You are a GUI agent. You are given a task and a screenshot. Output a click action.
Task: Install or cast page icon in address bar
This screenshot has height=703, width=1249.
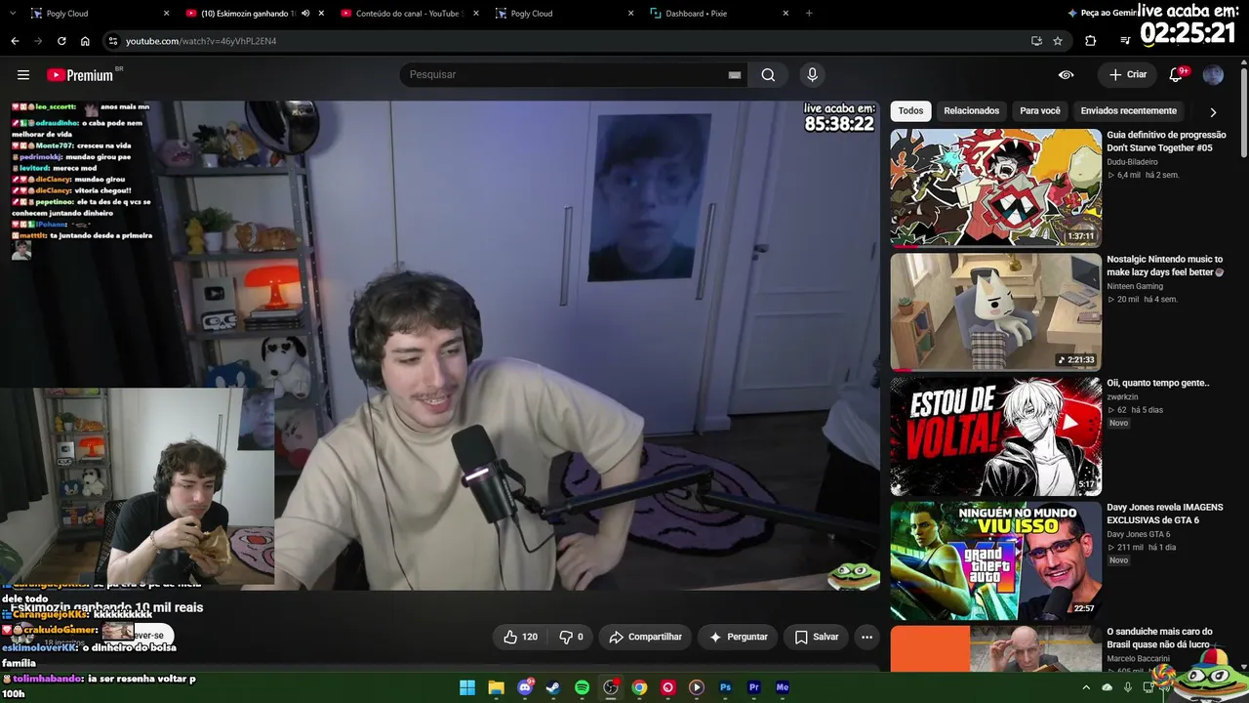(x=1036, y=41)
